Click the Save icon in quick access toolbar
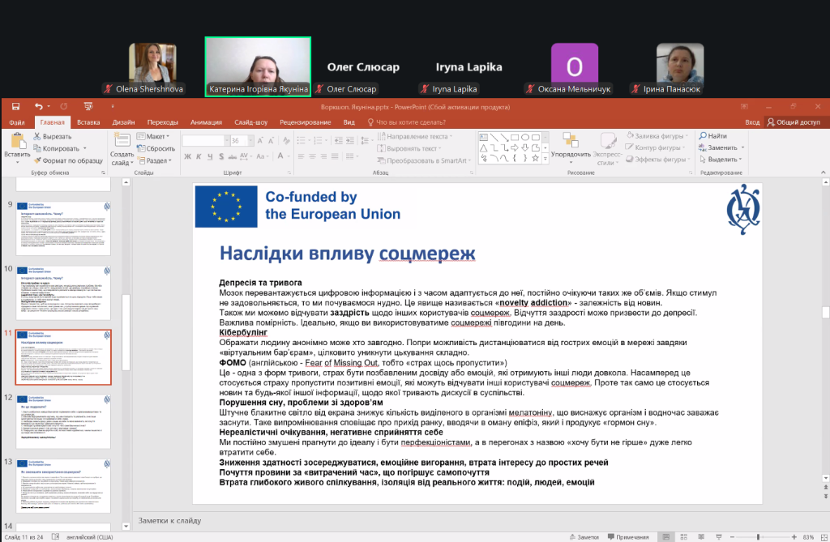Image resolution: width=830 pixels, height=542 pixels. [15, 106]
